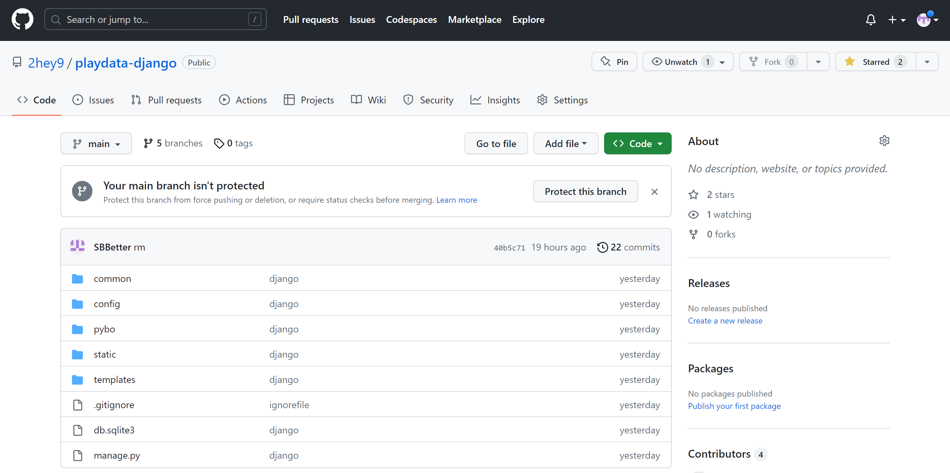Open the SBBetter author link
The width and height of the screenshot is (950, 473).
pyautogui.click(x=113, y=247)
